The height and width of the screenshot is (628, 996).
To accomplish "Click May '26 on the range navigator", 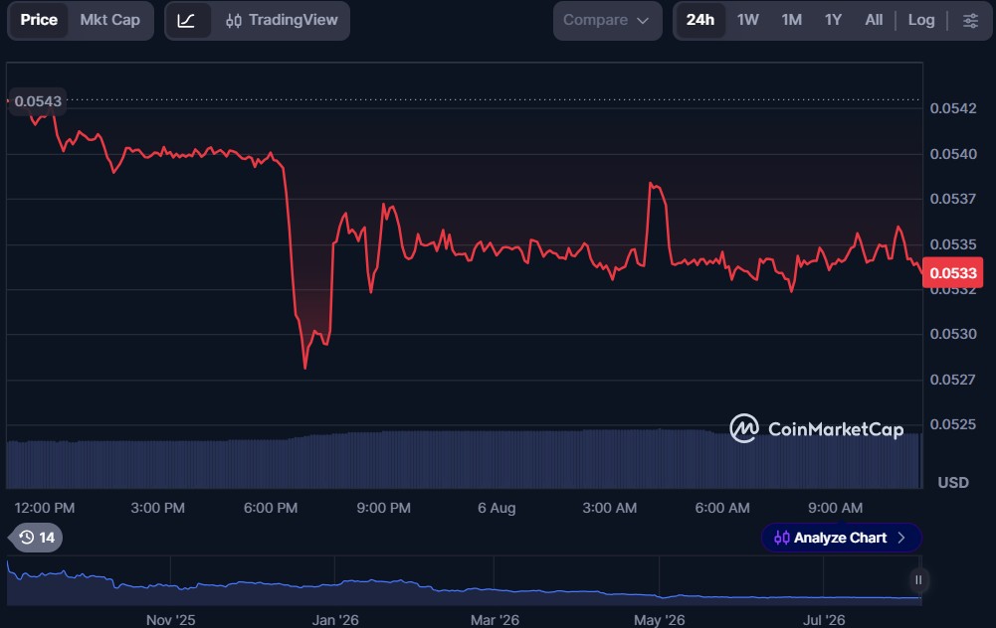I will [660, 620].
